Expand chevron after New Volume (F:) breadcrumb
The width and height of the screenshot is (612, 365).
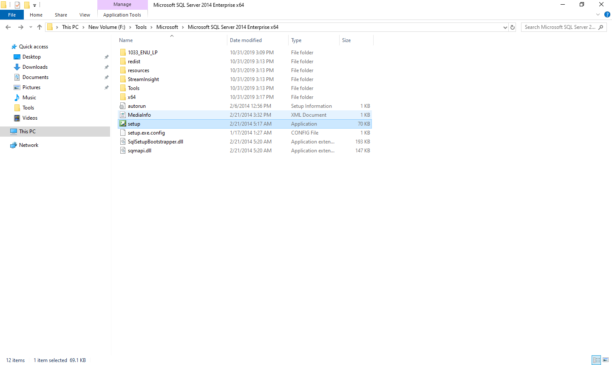coord(130,27)
